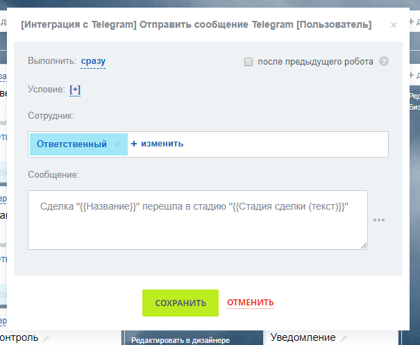This screenshot has width=420, height=345.
Task: Click the help question mark icon
Action: pos(384,61)
